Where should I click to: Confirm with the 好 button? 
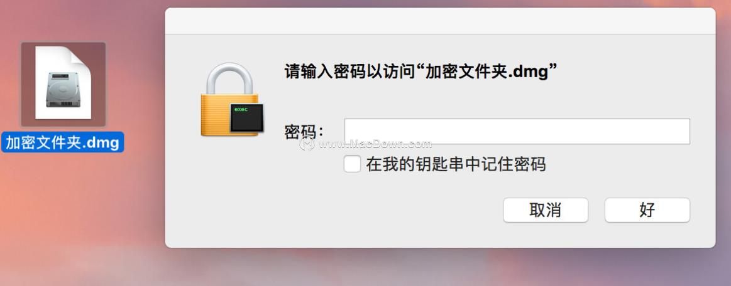tap(647, 210)
